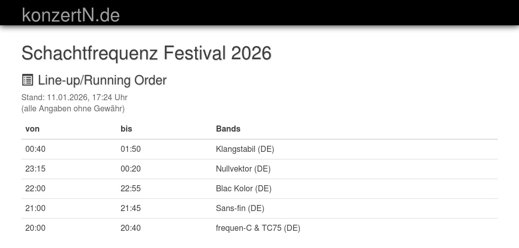This screenshot has height=248, width=519.
Task: Click the 23:15 start time cell
Action: click(35, 169)
